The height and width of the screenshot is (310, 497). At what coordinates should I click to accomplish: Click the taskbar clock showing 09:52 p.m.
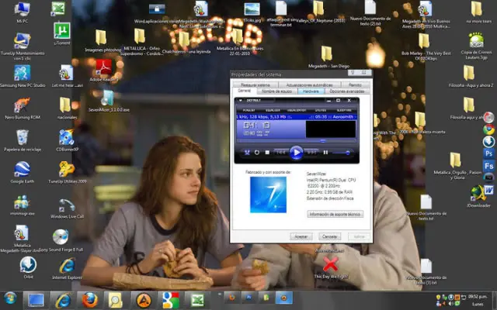(x=478, y=297)
